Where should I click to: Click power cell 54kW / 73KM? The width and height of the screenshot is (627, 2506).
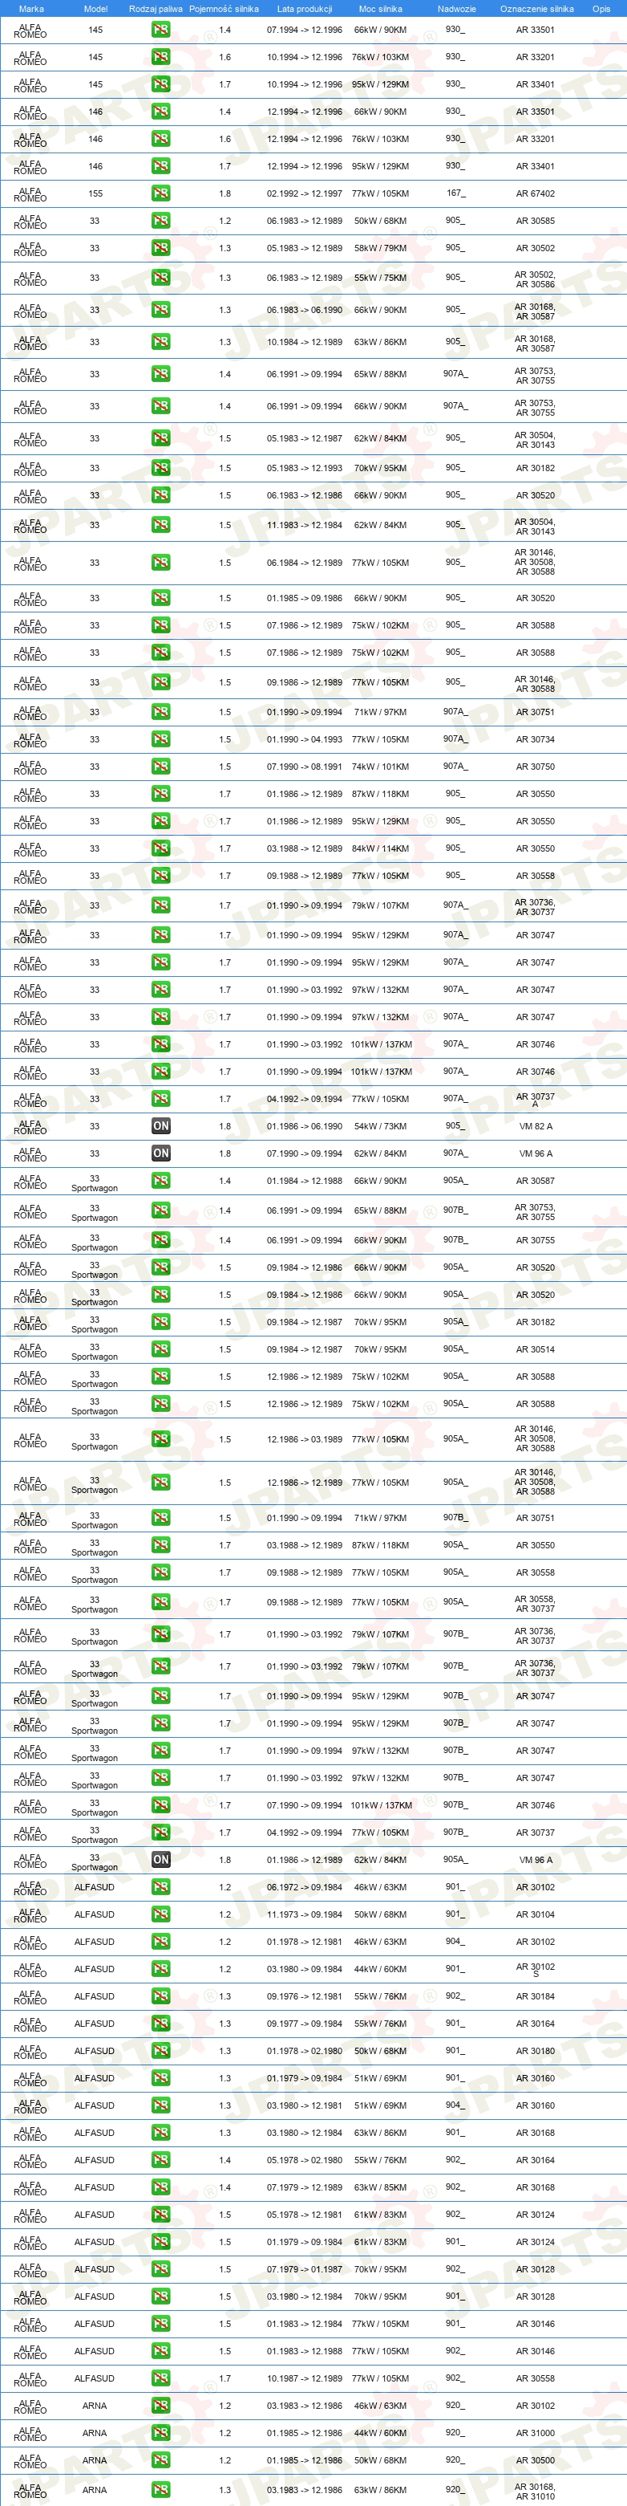tap(380, 1125)
